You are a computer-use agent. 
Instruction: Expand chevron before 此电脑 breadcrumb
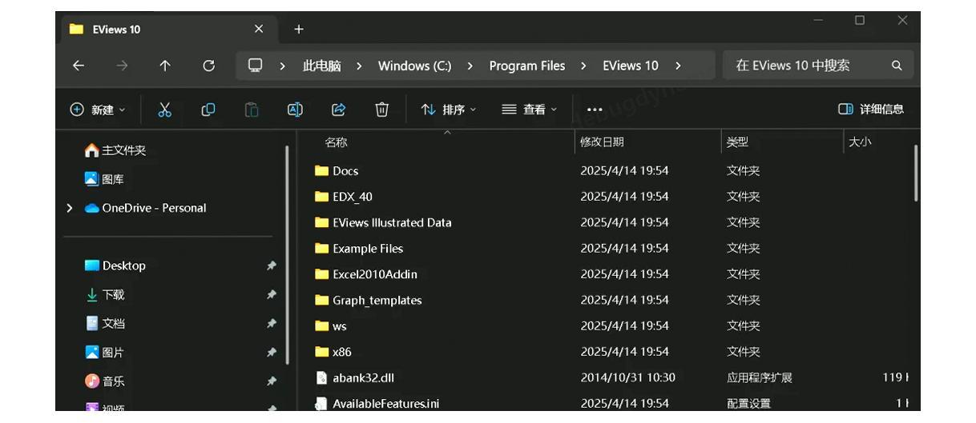(282, 66)
